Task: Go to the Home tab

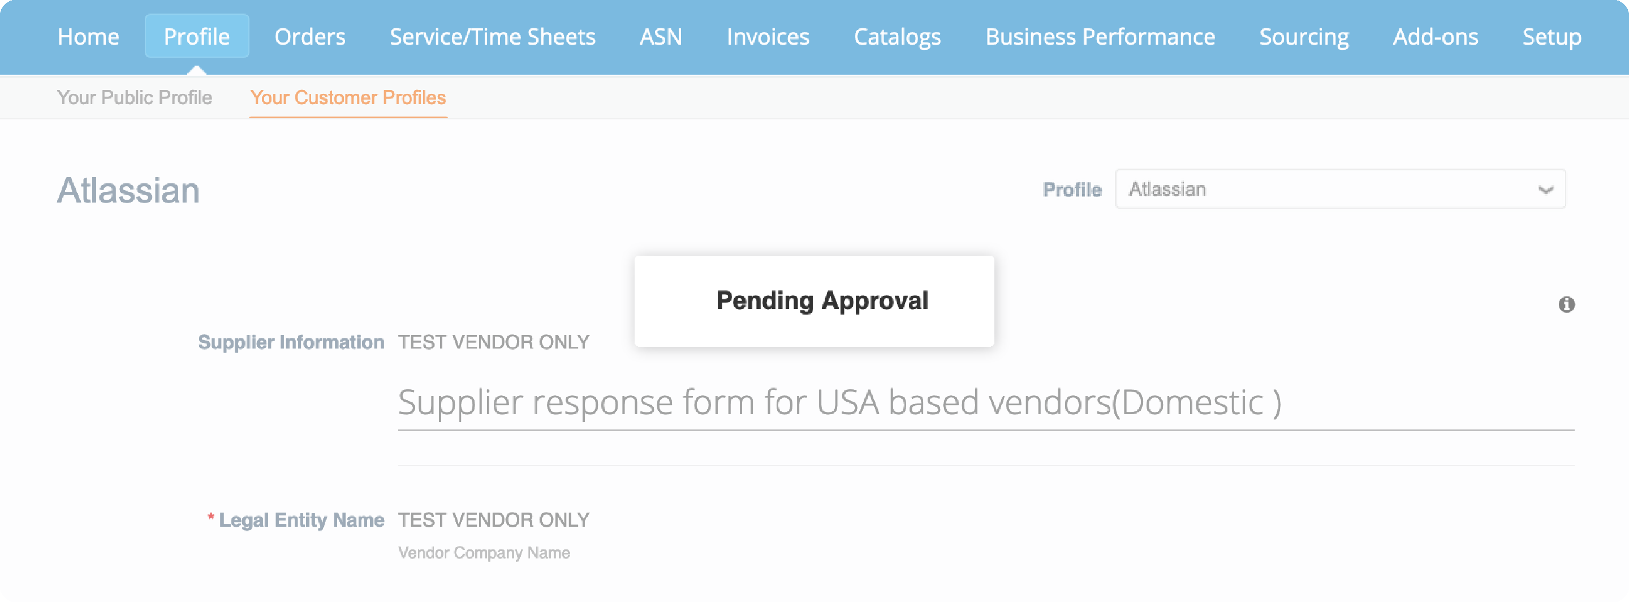Action: [x=89, y=37]
